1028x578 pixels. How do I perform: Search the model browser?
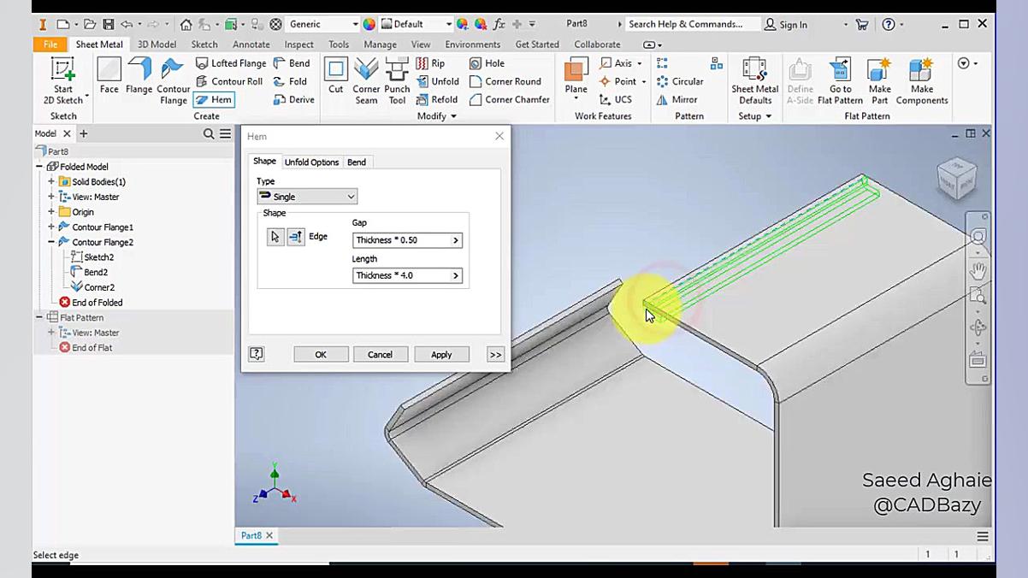coord(209,134)
